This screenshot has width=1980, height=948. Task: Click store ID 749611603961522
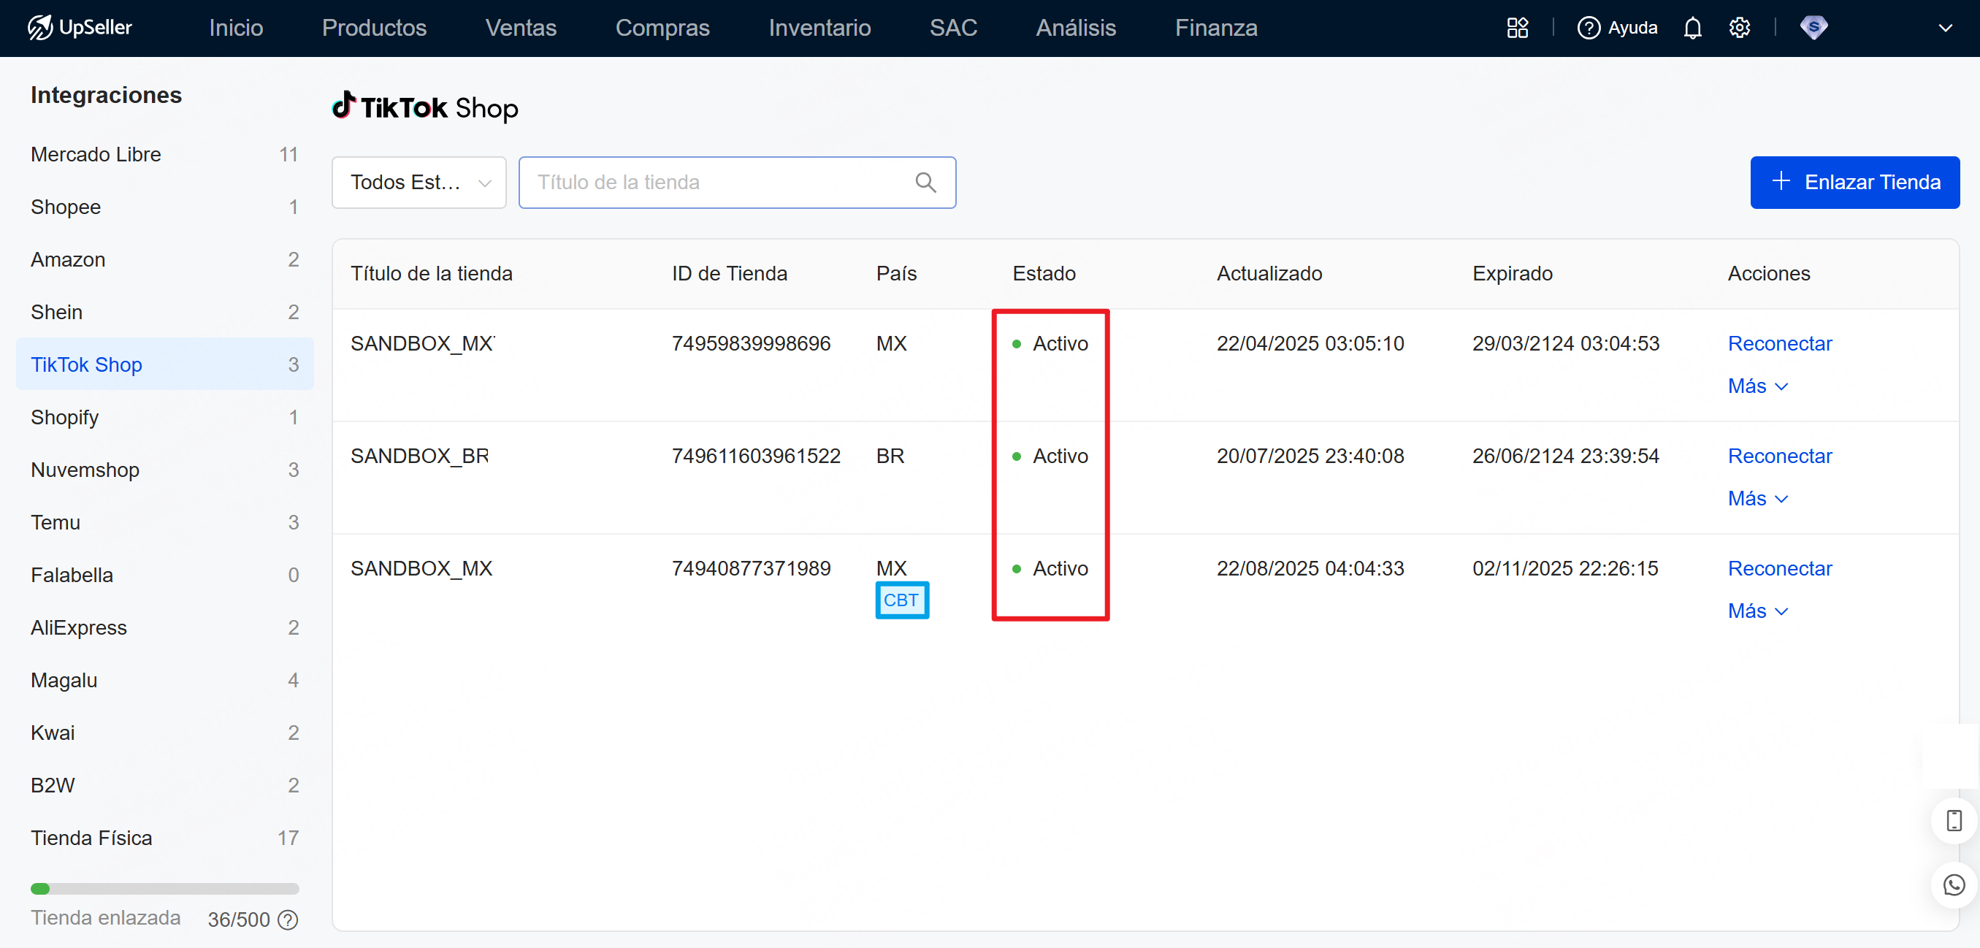pos(757,456)
